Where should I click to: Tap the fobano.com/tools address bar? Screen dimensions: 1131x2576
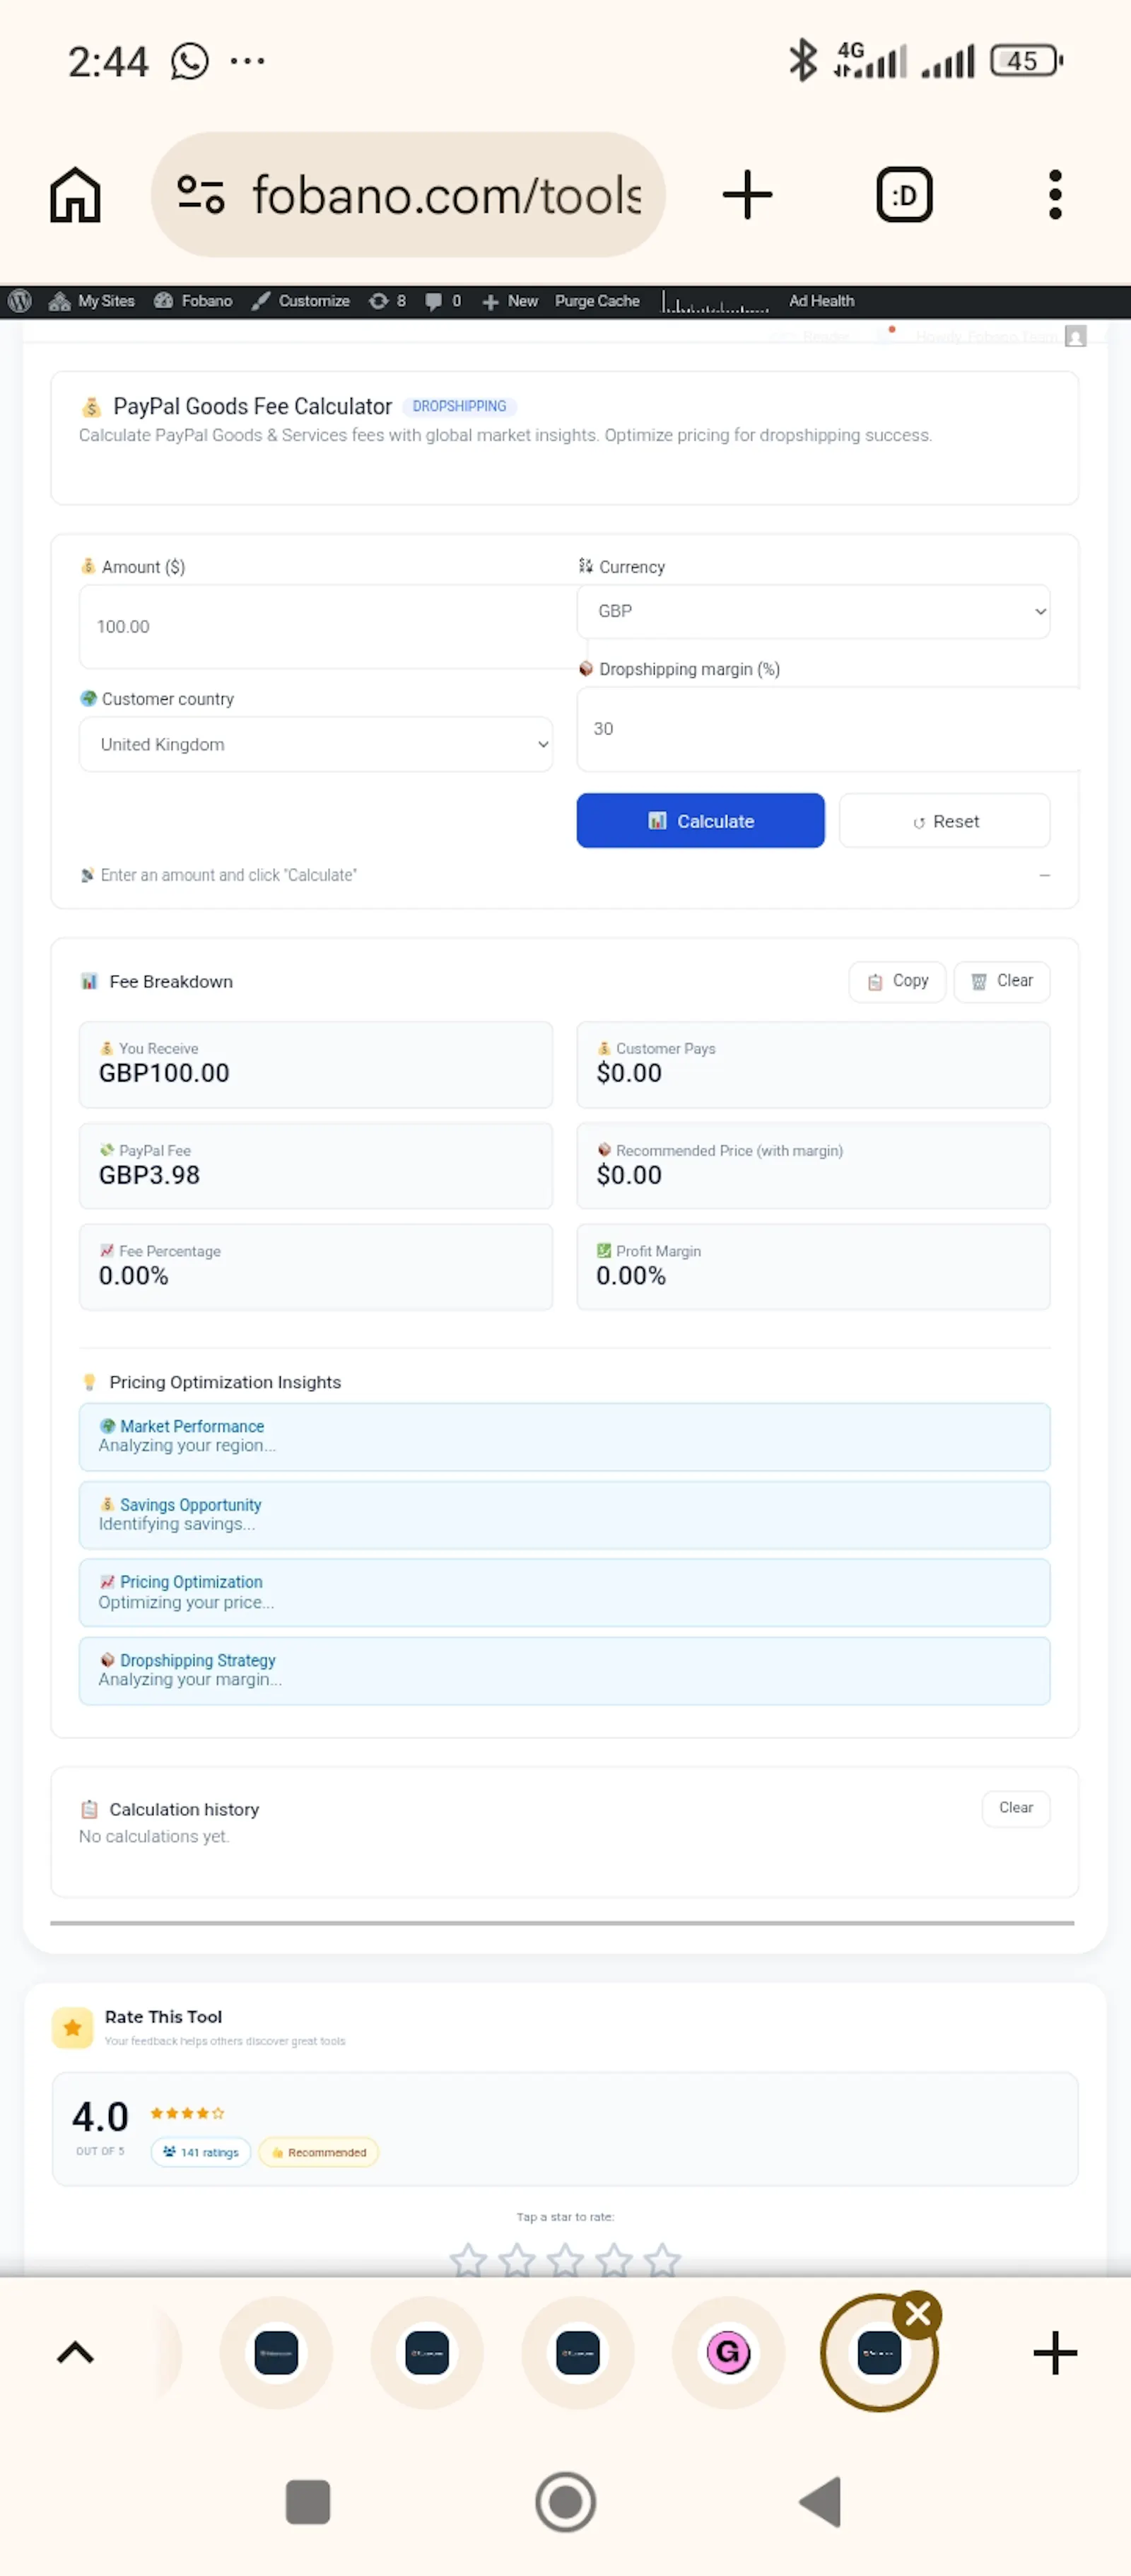click(x=408, y=195)
